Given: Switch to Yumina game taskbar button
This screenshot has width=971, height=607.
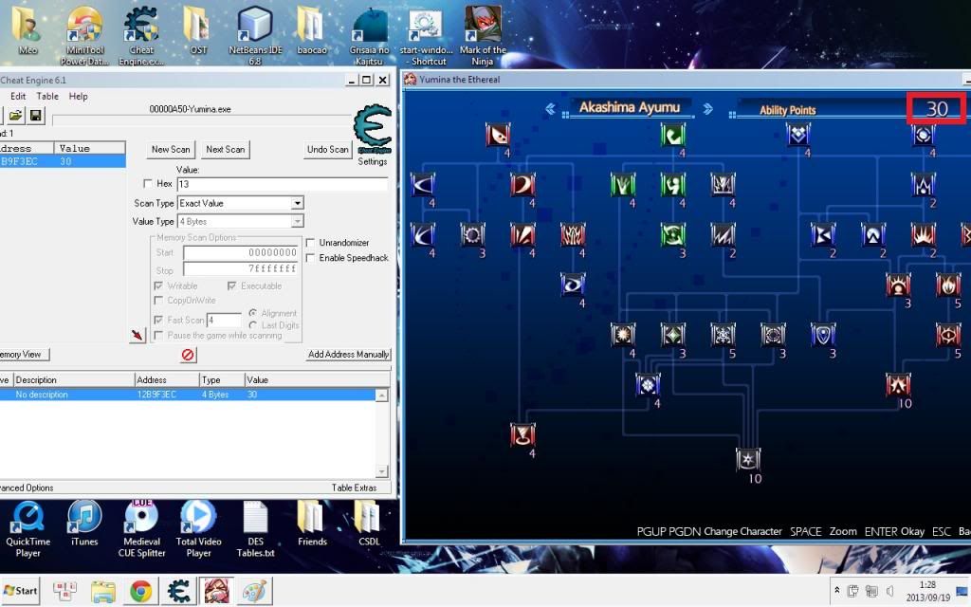Looking at the screenshot, I should [216, 592].
